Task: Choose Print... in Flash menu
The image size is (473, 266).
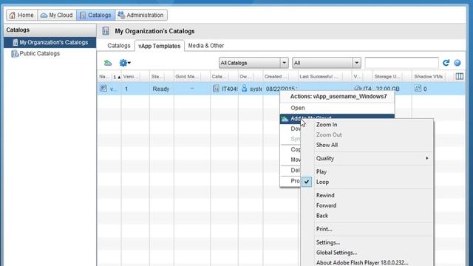Action: pyautogui.click(x=324, y=229)
